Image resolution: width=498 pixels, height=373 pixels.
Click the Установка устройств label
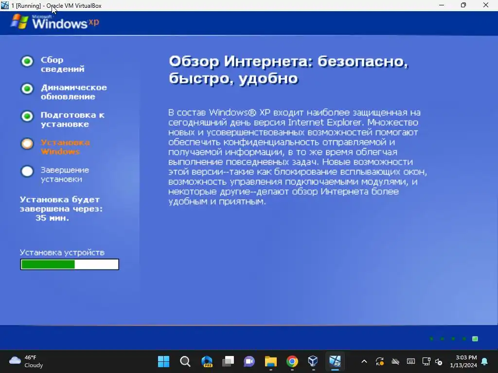(62, 253)
